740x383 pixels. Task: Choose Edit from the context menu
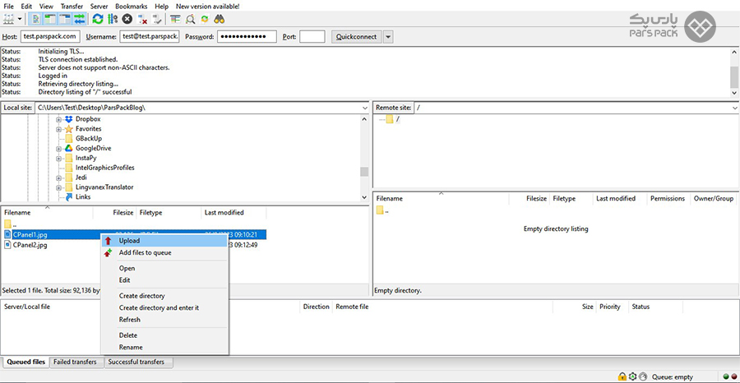coord(164,280)
